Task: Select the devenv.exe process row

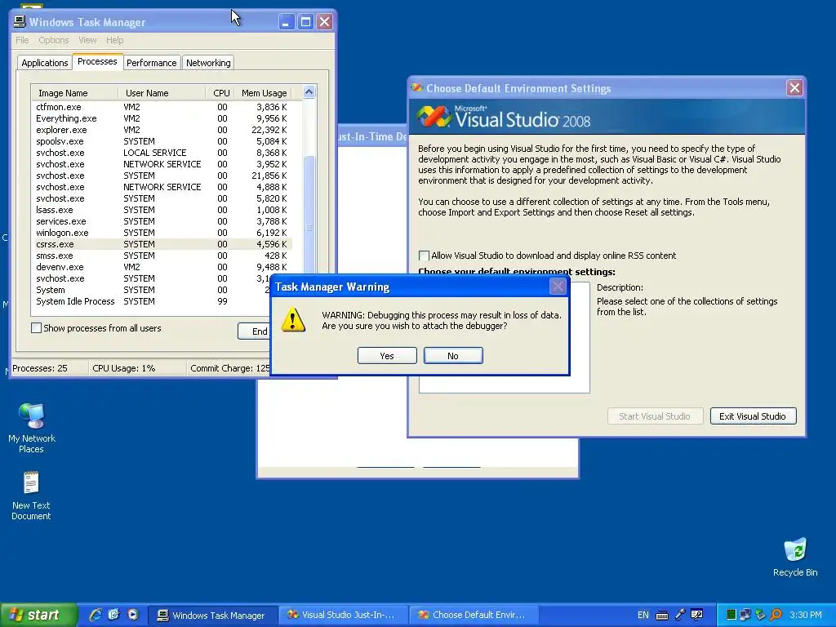Action: click(x=162, y=267)
